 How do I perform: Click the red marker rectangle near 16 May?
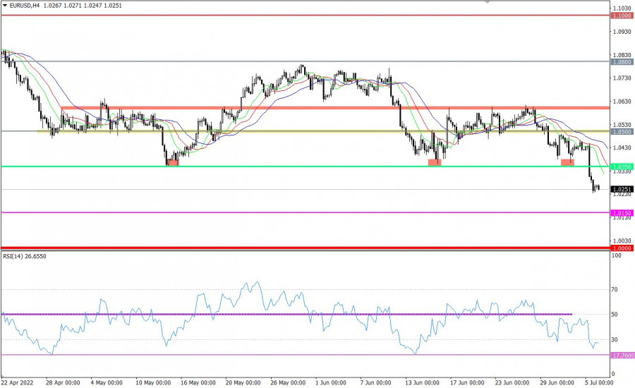tap(173, 163)
